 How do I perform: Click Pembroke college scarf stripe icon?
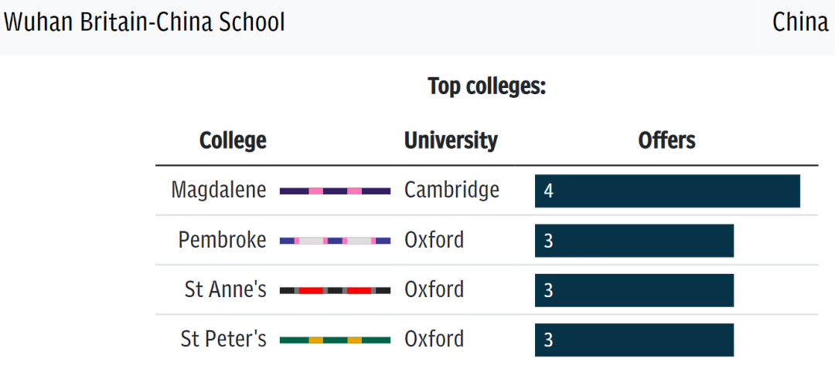(x=335, y=241)
